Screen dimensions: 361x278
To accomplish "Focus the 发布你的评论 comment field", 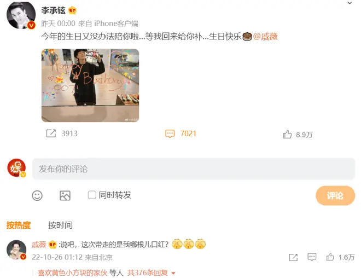I will pos(194,169).
